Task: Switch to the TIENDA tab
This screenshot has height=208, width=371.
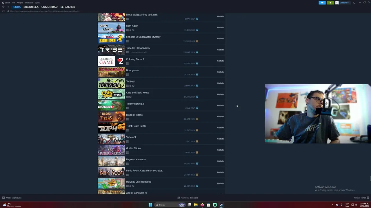Action: click(16, 7)
